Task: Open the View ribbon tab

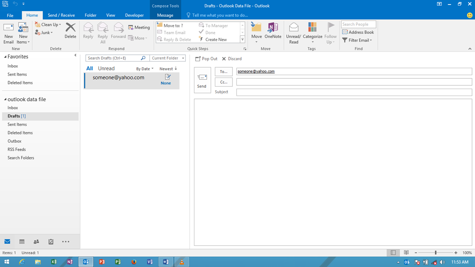Action: coord(111,15)
